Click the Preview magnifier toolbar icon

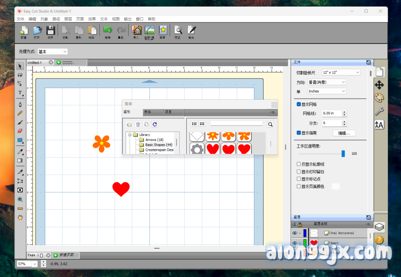coord(178,30)
